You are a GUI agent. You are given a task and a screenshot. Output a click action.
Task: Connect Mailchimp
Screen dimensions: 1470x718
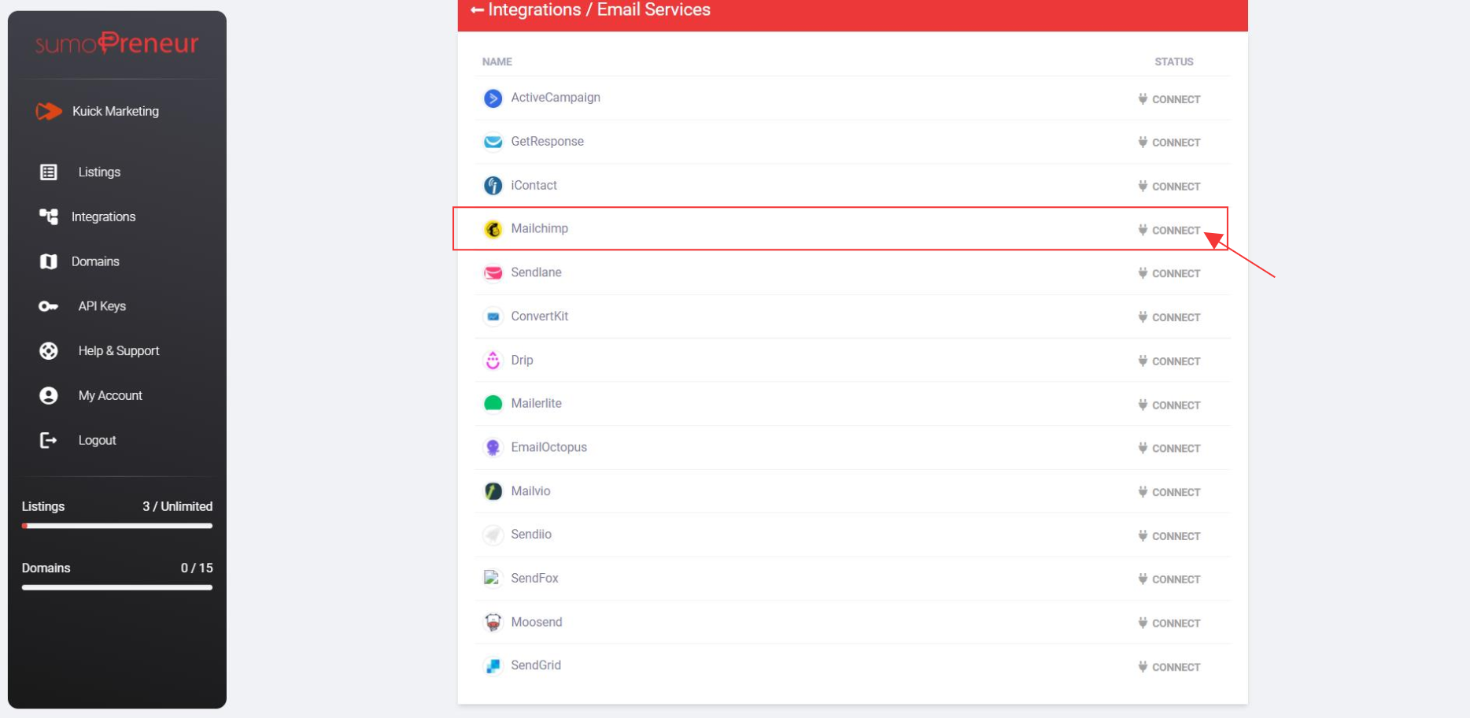(x=1169, y=231)
